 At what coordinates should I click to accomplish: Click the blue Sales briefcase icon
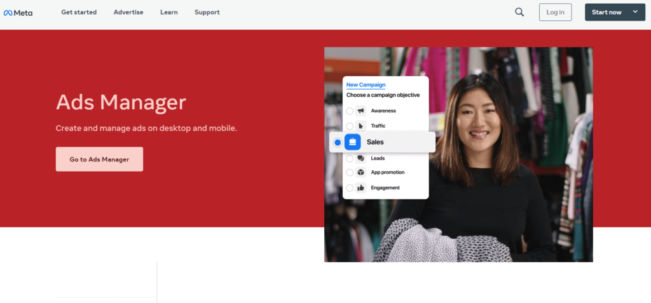pos(353,142)
